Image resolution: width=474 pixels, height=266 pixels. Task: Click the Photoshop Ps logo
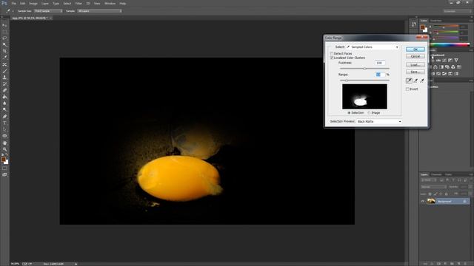click(4, 3)
